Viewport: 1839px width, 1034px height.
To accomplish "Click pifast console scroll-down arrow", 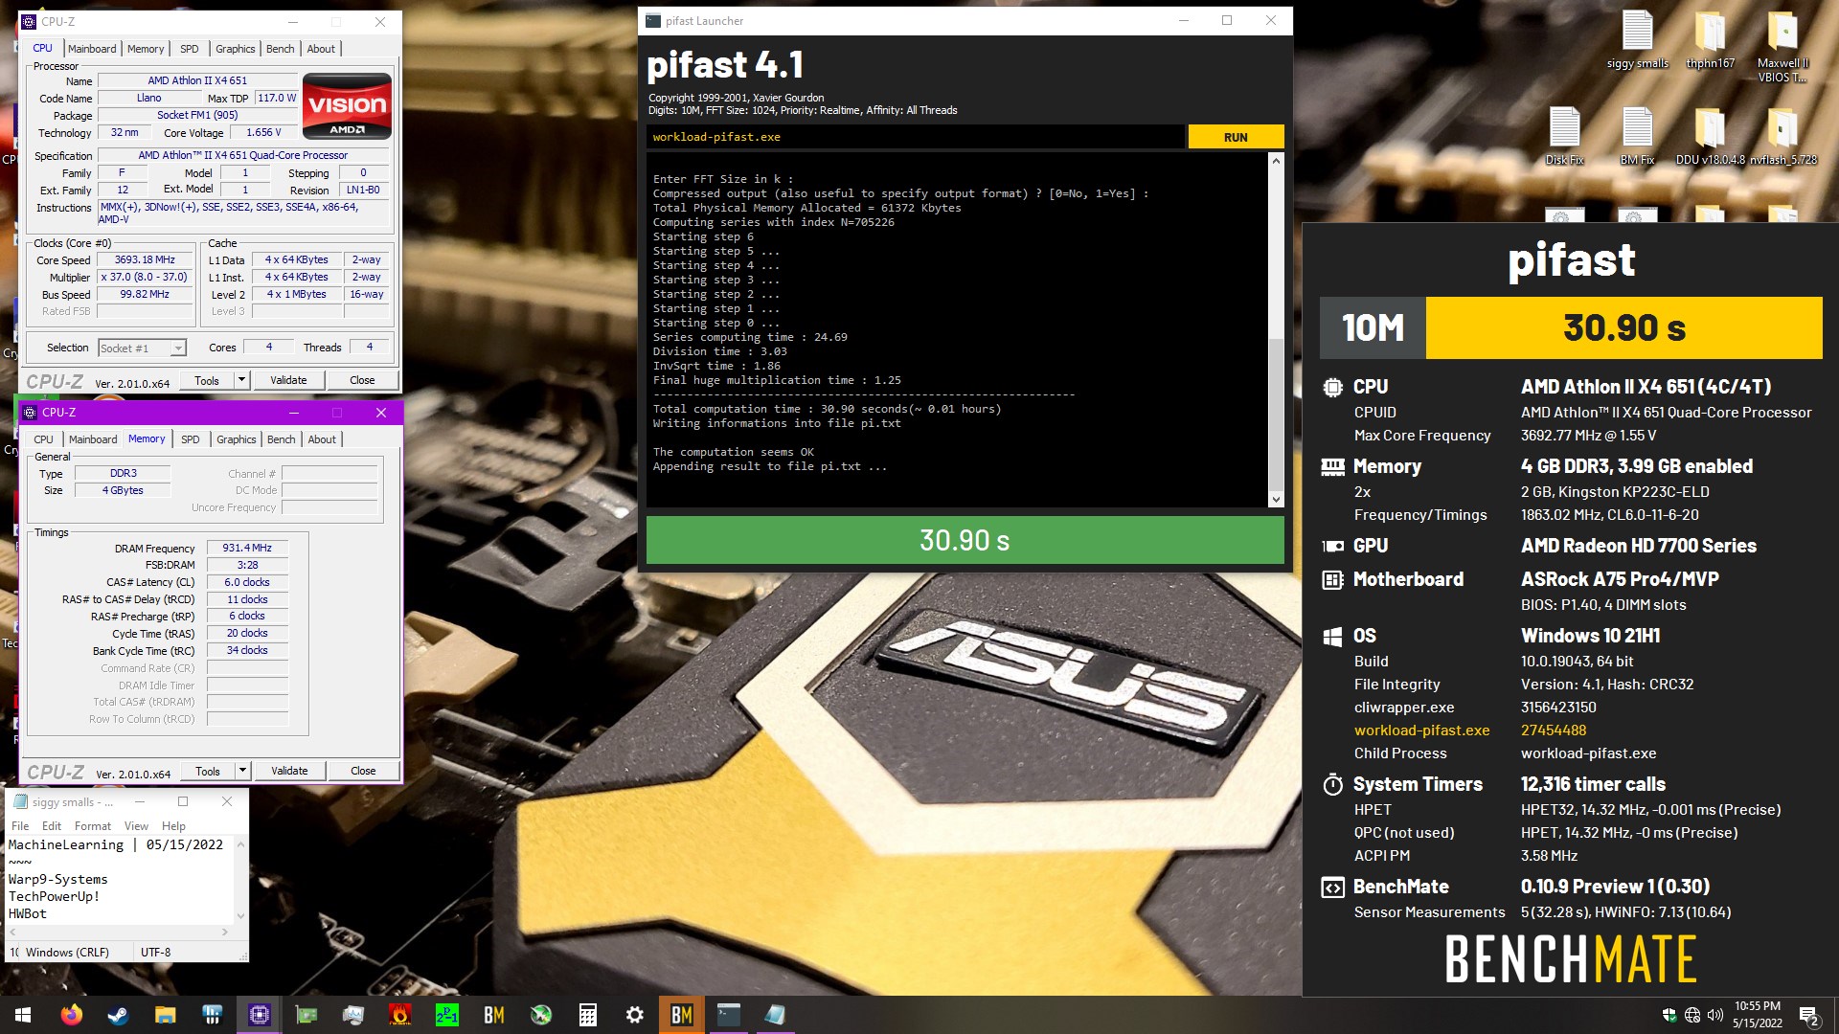I will [1276, 500].
